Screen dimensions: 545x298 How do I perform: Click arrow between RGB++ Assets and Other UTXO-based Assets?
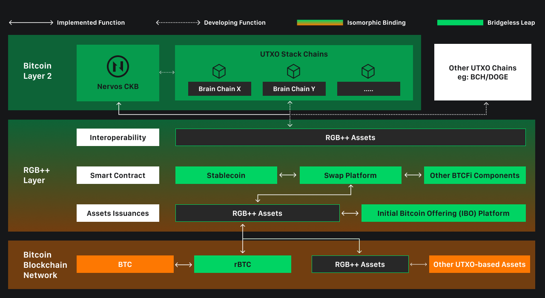coord(419,264)
